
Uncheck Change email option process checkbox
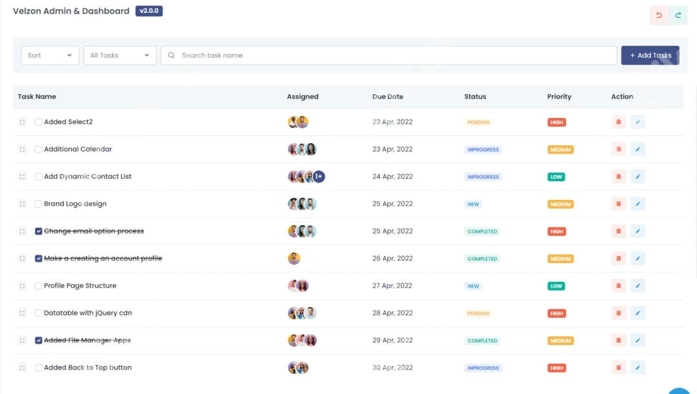click(x=39, y=231)
